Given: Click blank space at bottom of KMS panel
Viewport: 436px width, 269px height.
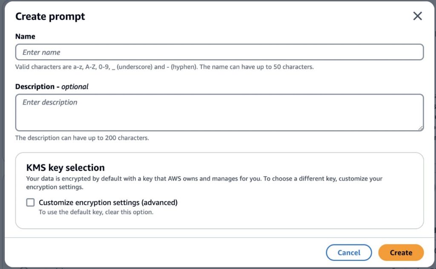Looking at the screenshot, I should (219, 222).
